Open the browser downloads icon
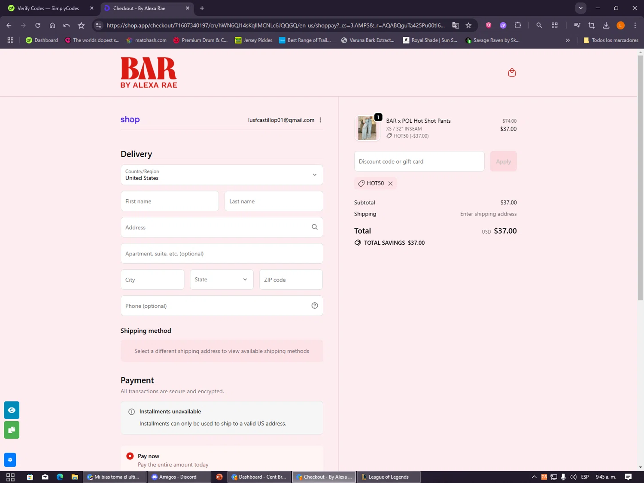The image size is (644, 483). 606,25
